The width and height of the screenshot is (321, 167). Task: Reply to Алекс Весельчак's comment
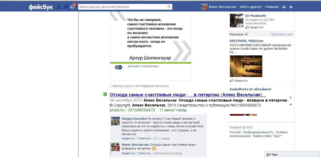click(x=144, y=153)
